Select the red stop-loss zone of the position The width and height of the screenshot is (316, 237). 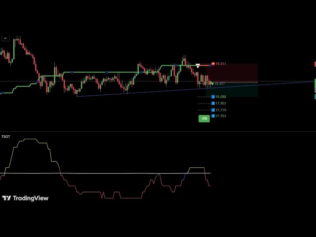tap(232, 73)
